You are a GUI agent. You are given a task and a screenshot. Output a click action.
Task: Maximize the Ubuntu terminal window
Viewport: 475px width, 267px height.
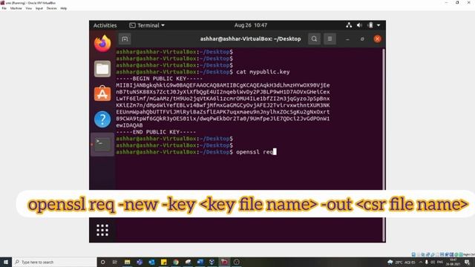click(x=362, y=39)
